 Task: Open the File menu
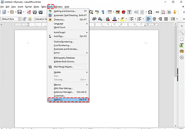point(2,7)
